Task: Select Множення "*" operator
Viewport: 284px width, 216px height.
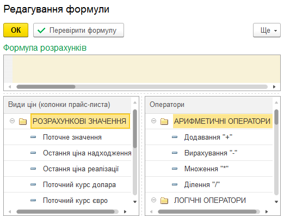Action: pos(209,169)
